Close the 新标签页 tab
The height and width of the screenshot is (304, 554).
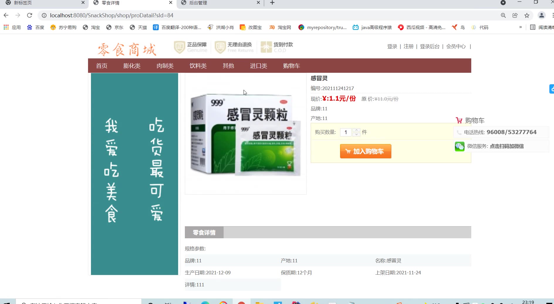pos(83,3)
